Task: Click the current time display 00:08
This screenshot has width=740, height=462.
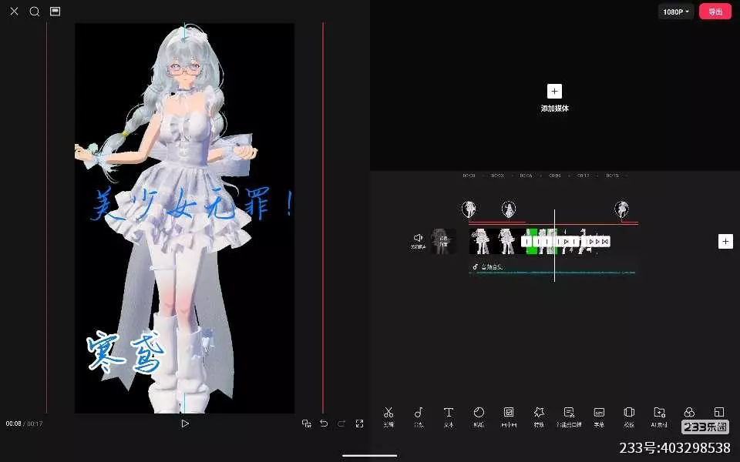Action: pyautogui.click(x=13, y=423)
